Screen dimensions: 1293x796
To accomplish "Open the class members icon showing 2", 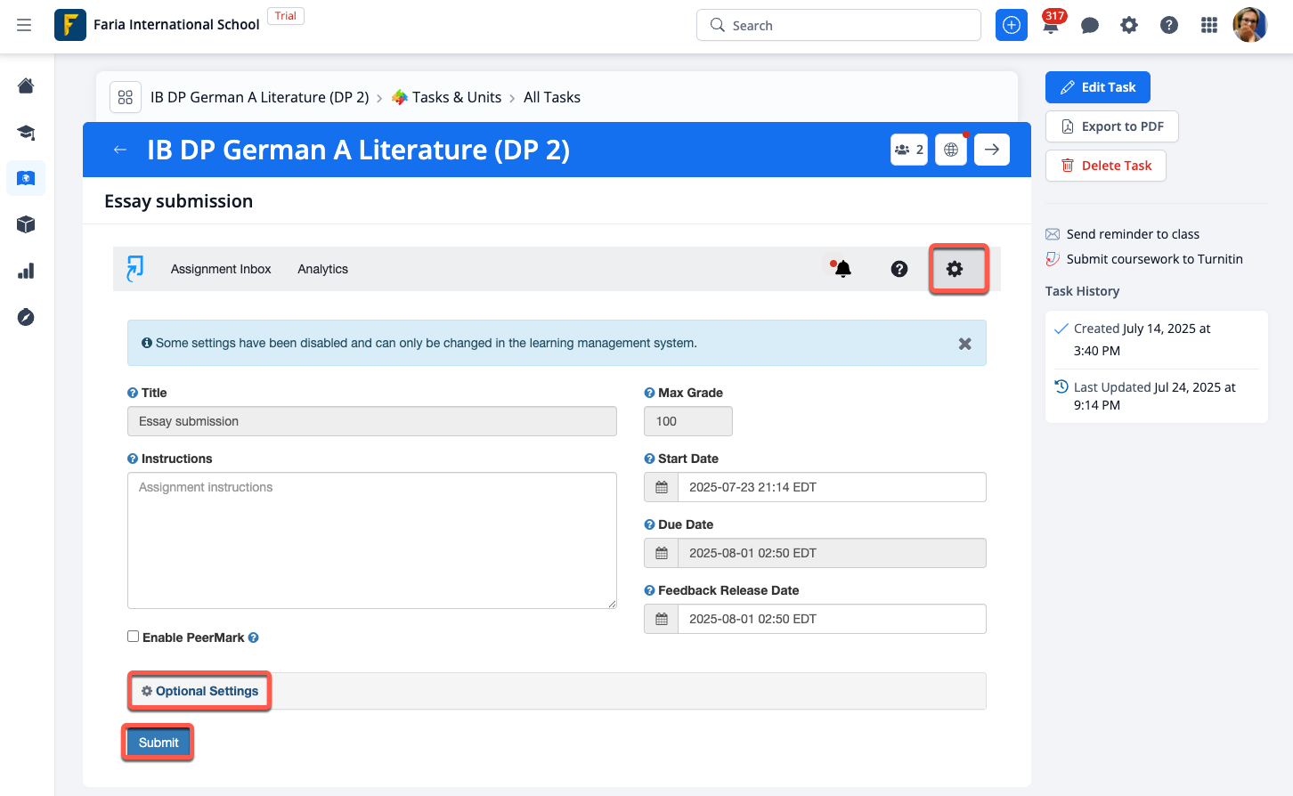I will 909,150.
